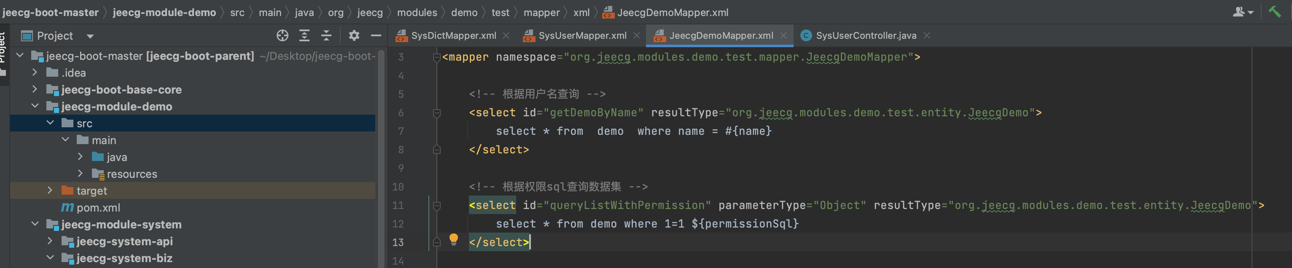The width and height of the screenshot is (1292, 268).
Task: Switch to SysUserMapper.xml tab
Action: 582,35
